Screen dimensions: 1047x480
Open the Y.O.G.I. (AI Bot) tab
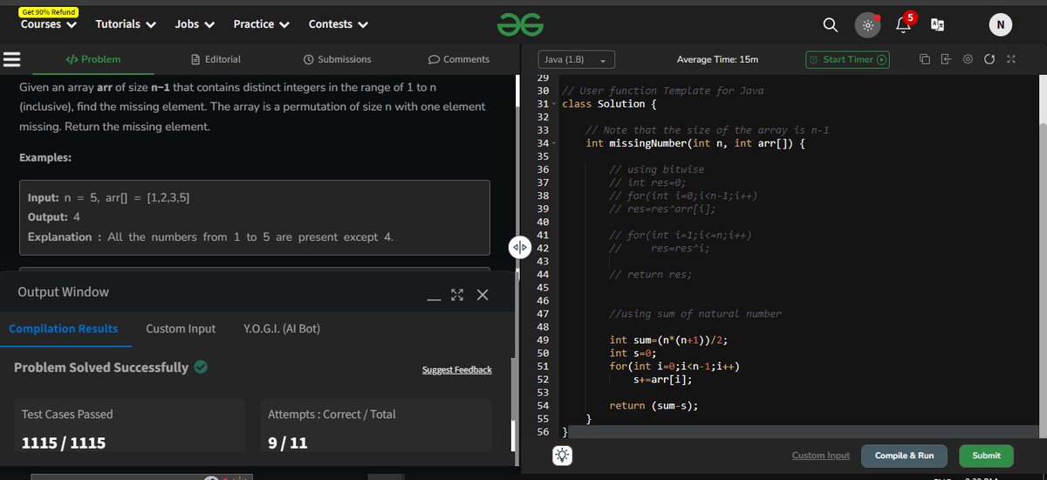(x=282, y=329)
